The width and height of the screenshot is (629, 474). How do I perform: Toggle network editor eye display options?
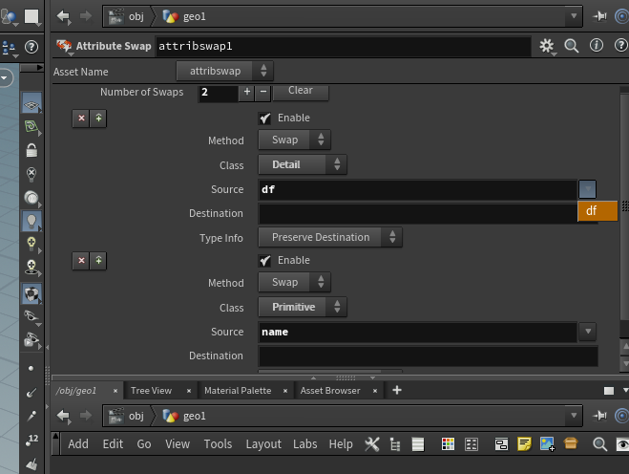[622, 444]
